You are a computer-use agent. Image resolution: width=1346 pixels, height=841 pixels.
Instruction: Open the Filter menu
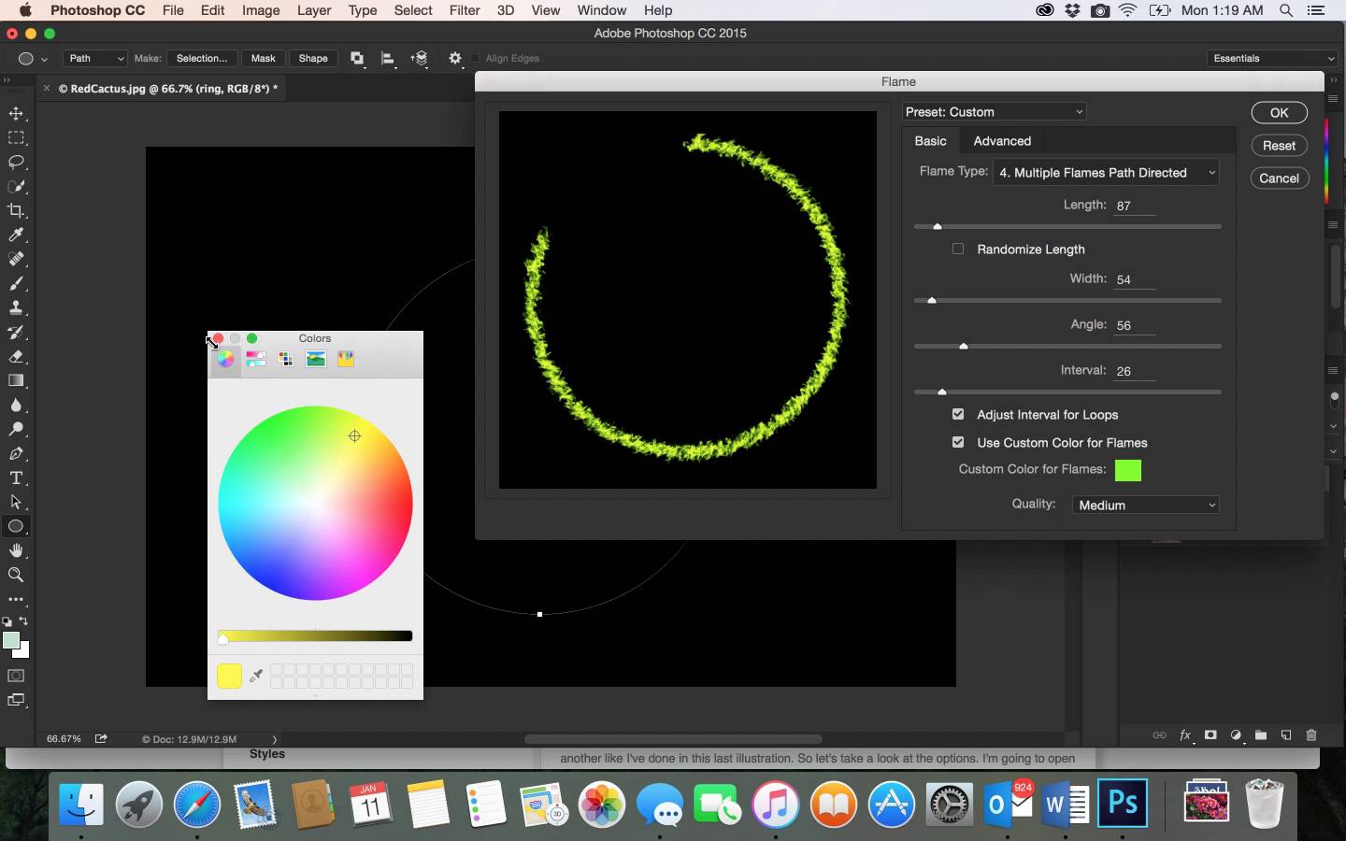click(x=465, y=10)
